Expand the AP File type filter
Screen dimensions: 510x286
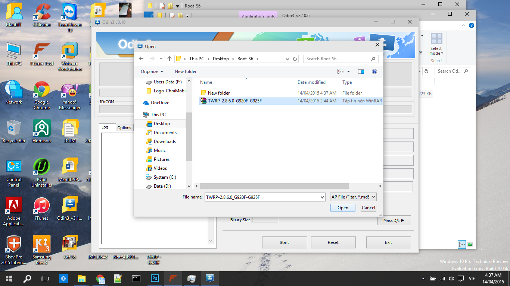[x=353, y=197]
